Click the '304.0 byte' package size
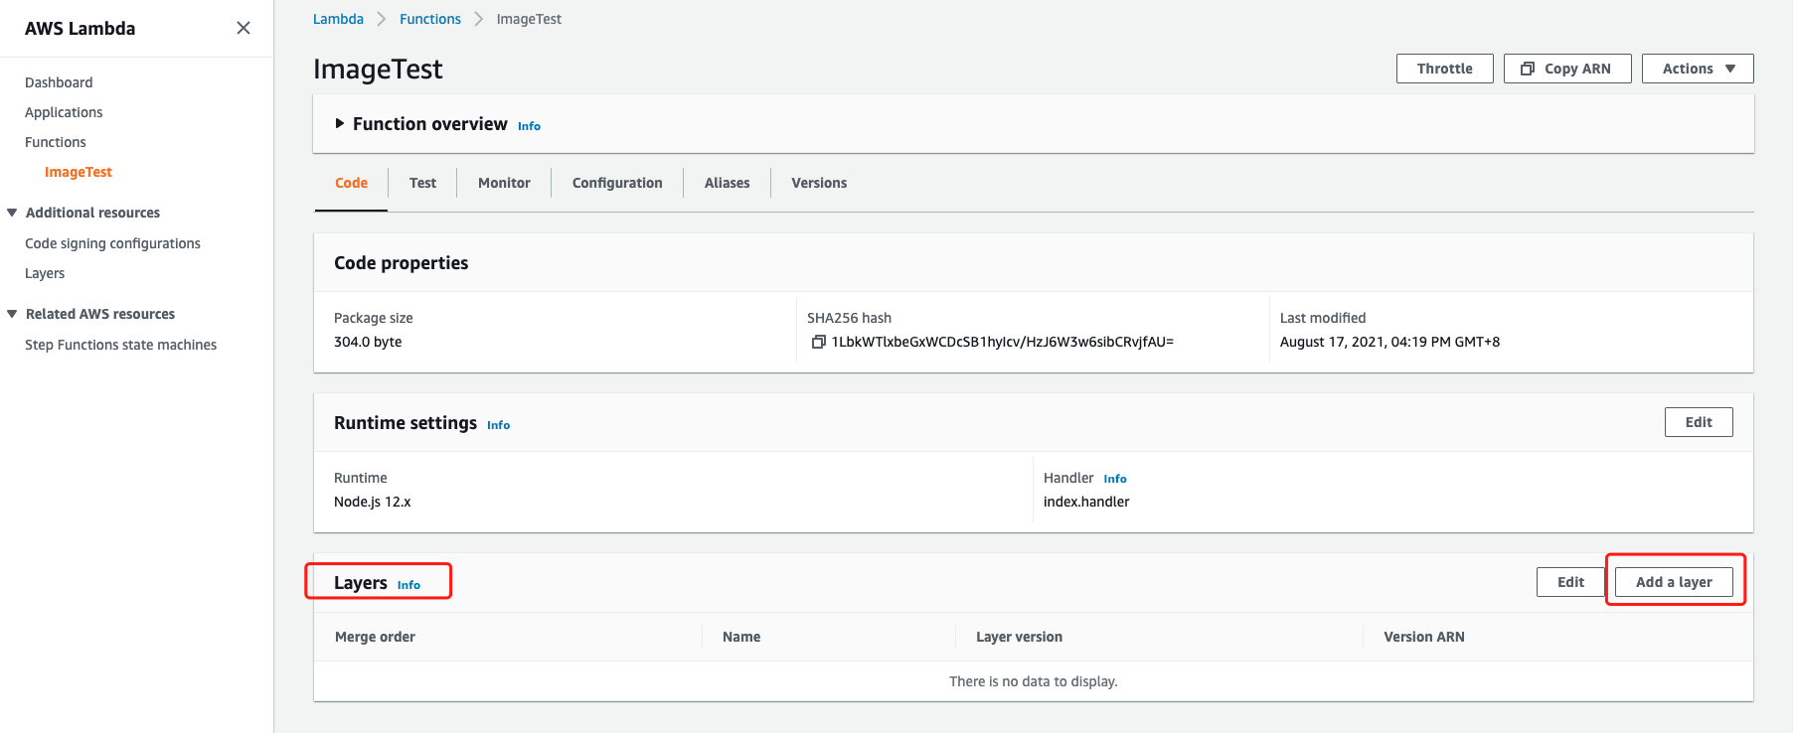1793x733 pixels. click(368, 342)
